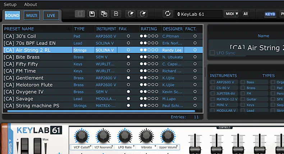284x154 pixels.
Task: Click the refresh sync arrows icon
Action: [x=168, y=14]
